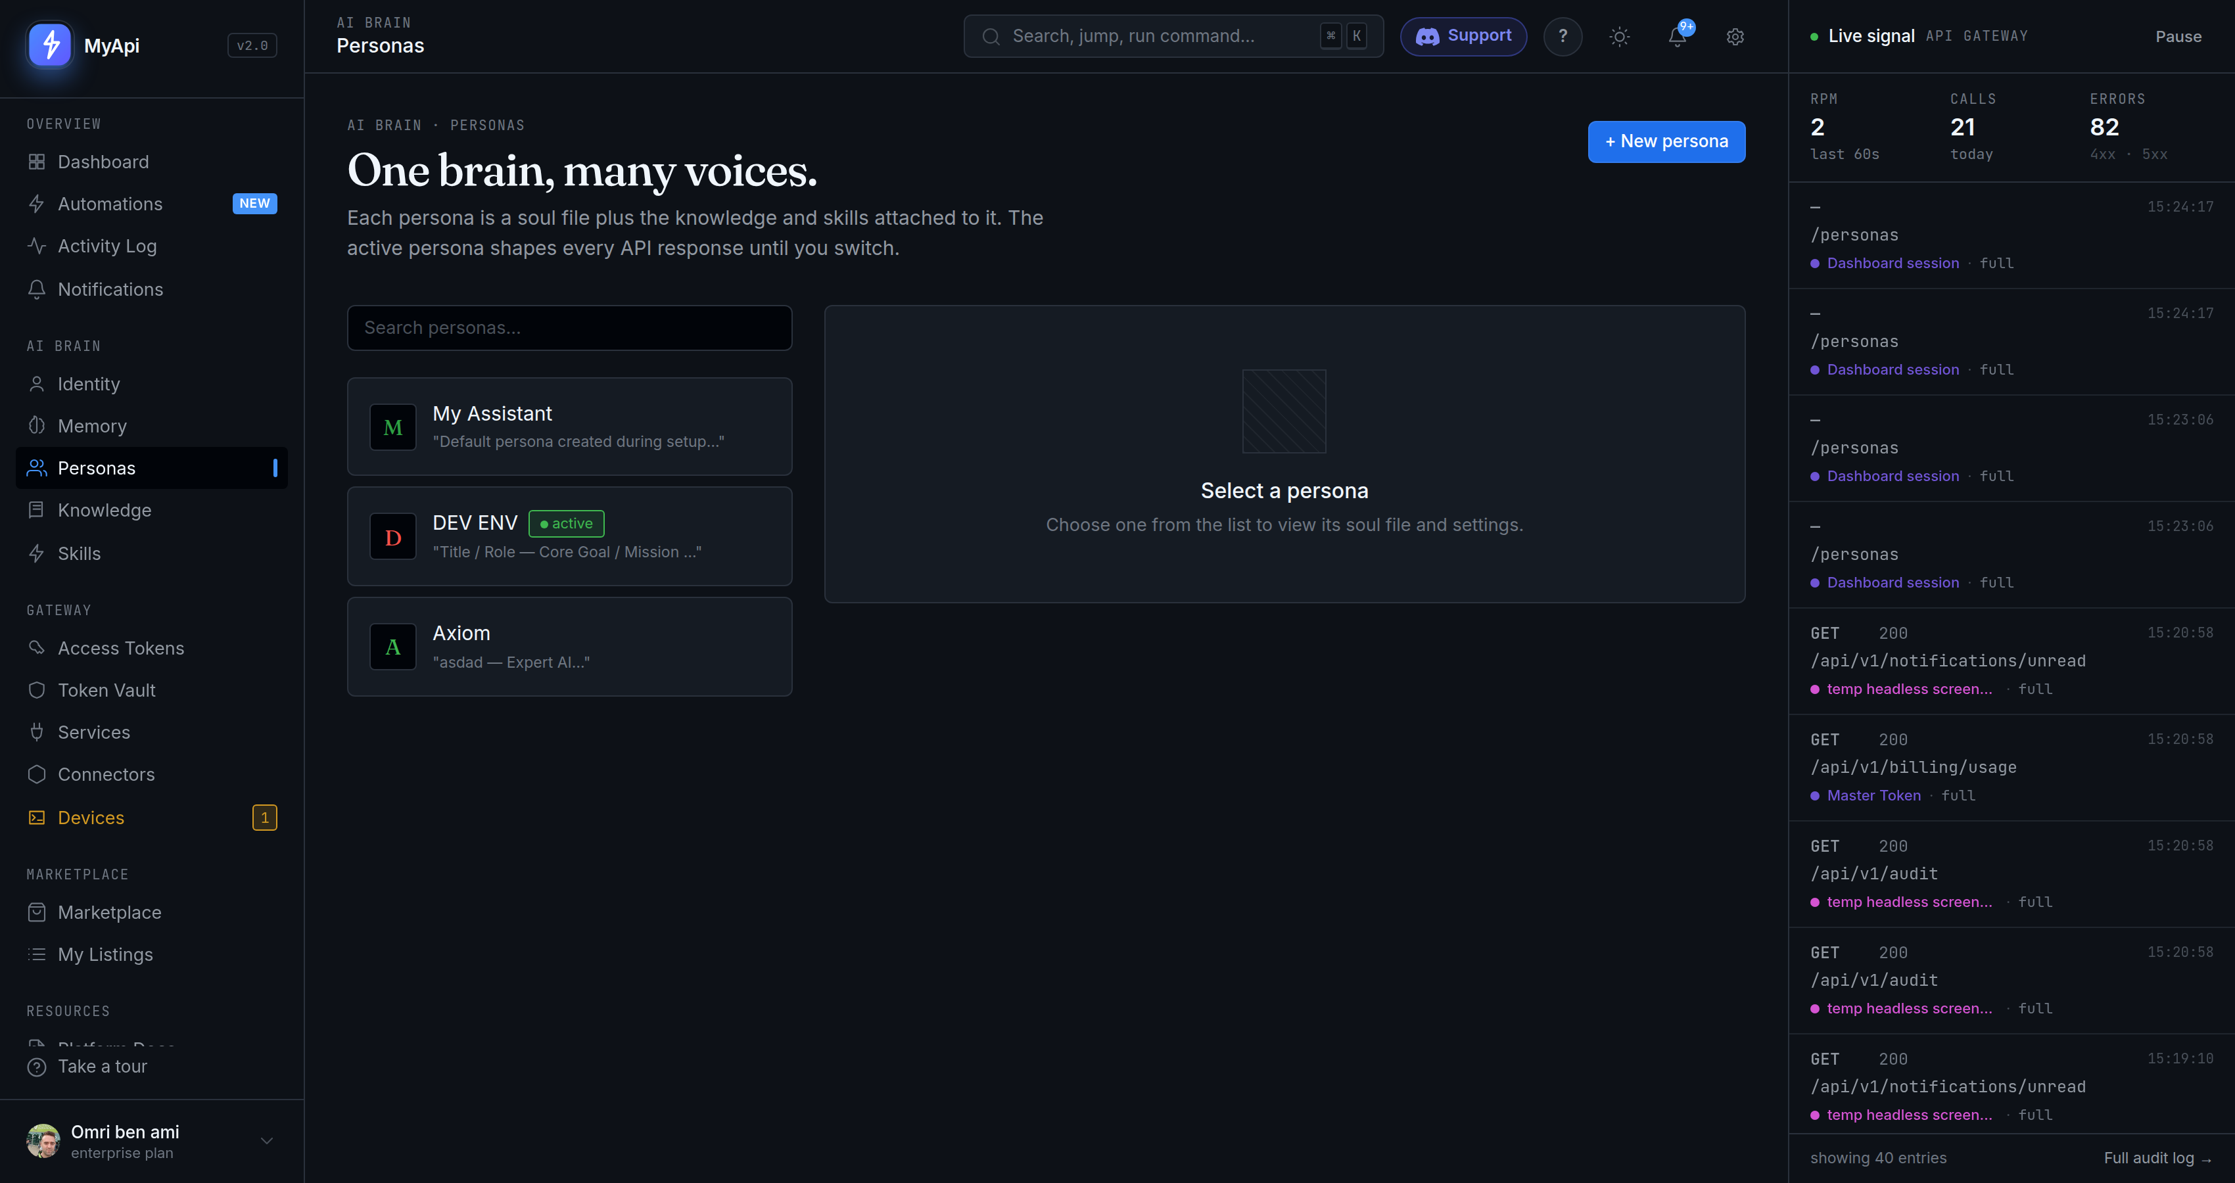This screenshot has width=2235, height=1183.
Task: Click the /personas entry at 15:24:17 on top
Action: pyautogui.click(x=2011, y=235)
